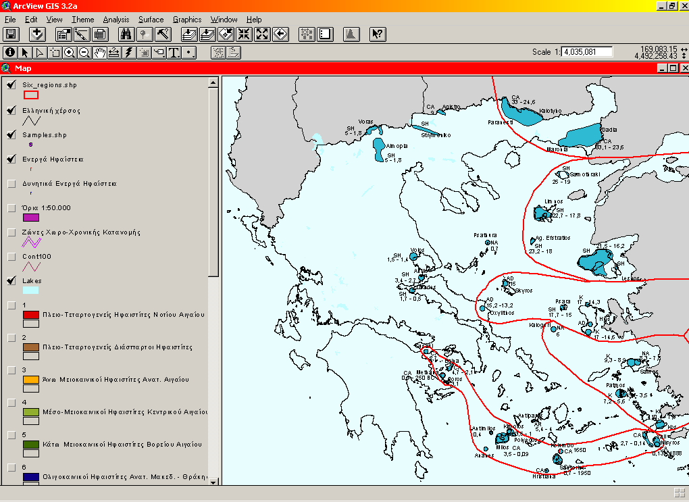Hide the Lakes theme

(10, 280)
